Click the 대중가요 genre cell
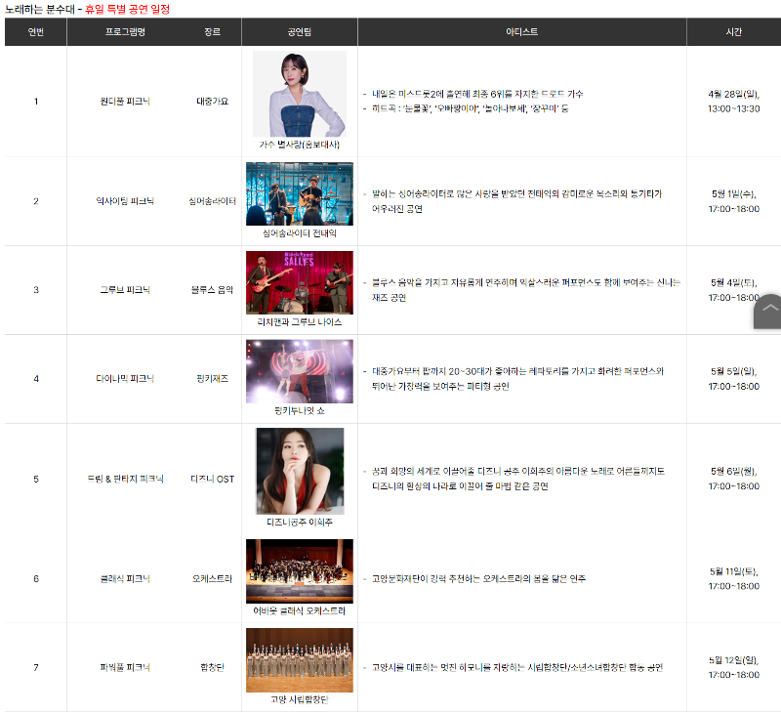The height and width of the screenshot is (714, 781). tap(212, 102)
